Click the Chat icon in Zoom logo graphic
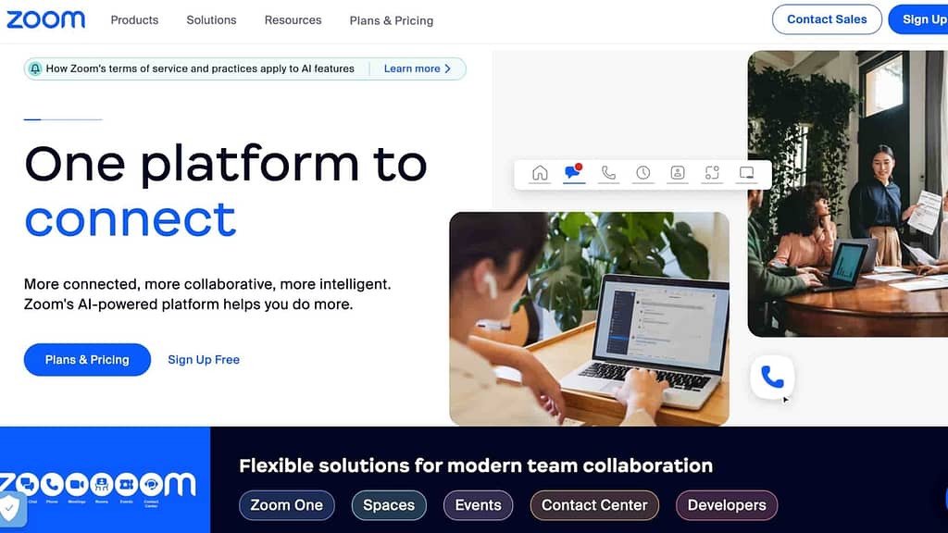Screen dimensions: 948x533 click(x=27, y=484)
